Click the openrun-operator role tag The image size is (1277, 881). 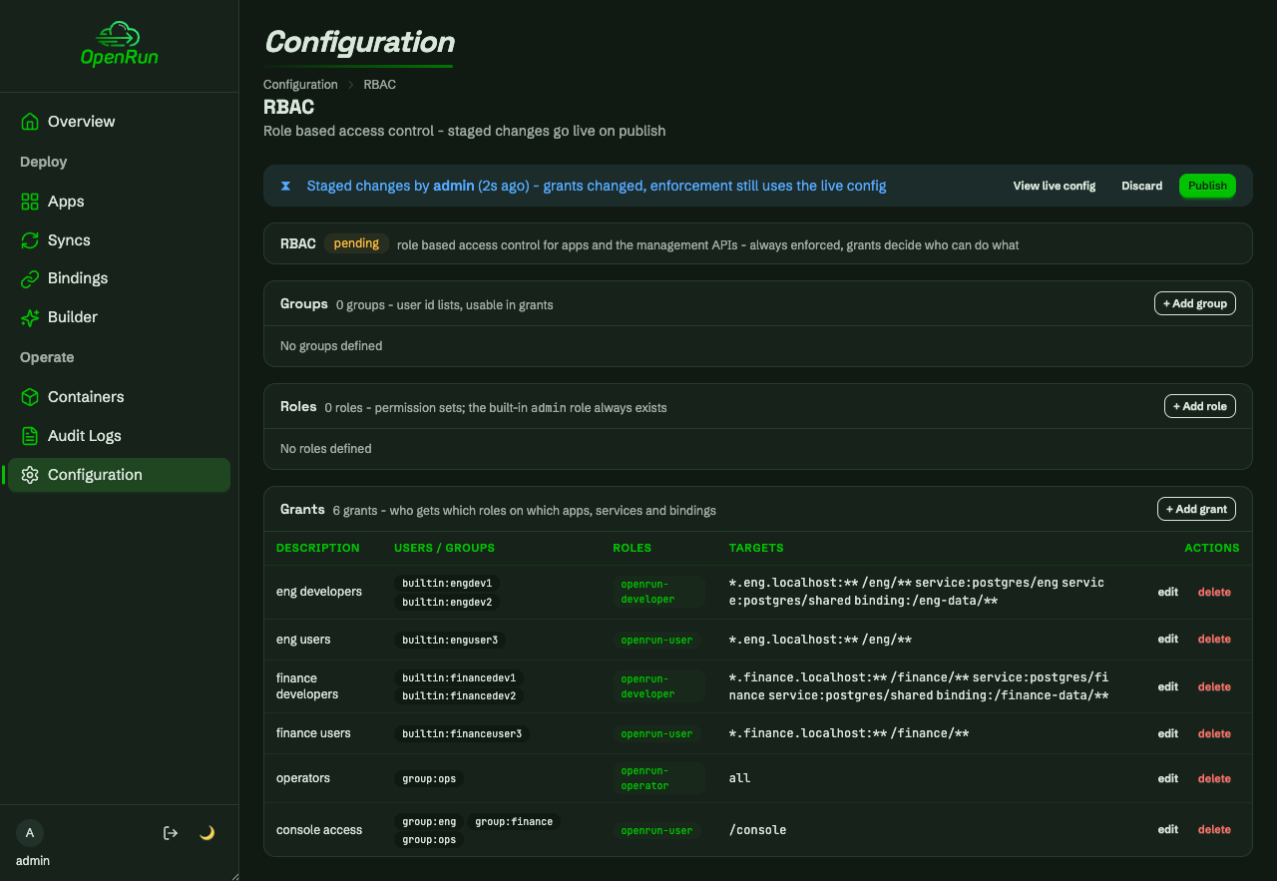click(658, 778)
